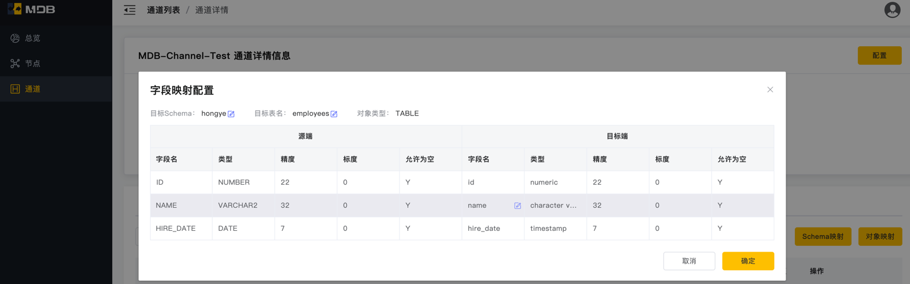This screenshot has height=284, width=910.
Task: Click the 配置 configure button
Action: (x=879, y=55)
